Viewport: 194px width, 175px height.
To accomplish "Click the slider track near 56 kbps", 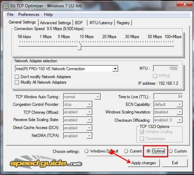I will tap(20, 46).
